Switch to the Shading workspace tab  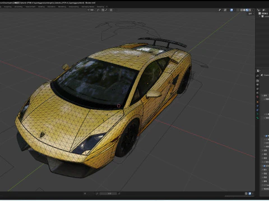(x=41, y=7)
